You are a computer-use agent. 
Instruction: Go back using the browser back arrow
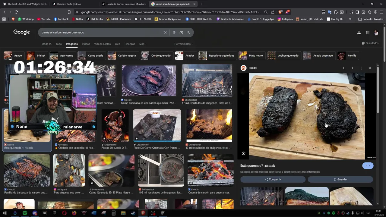[x=4, y=12]
